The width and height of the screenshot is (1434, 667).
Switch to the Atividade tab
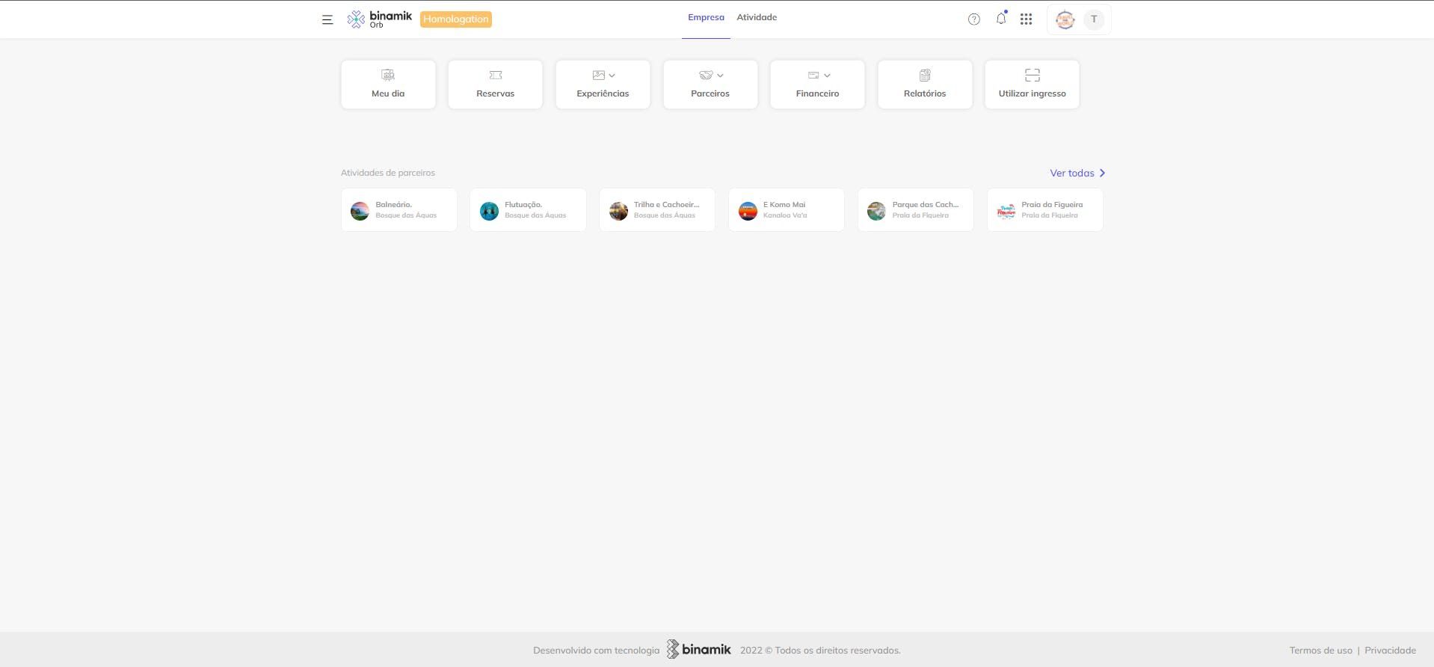(x=757, y=17)
